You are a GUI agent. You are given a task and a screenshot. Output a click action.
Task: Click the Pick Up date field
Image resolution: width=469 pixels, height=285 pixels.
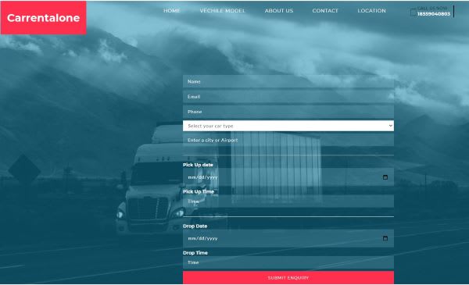pyautogui.click(x=288, y=177)
